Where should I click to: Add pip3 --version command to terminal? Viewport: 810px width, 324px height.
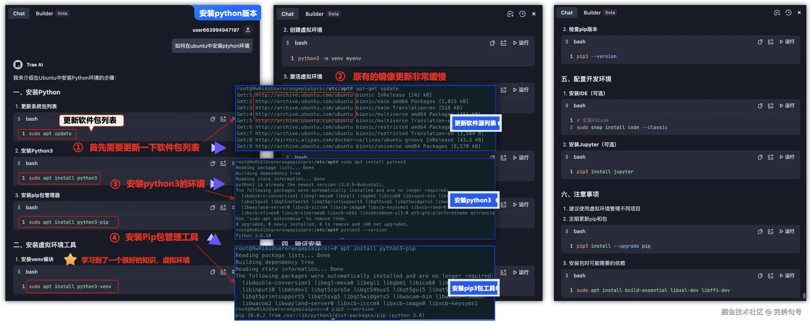[770, 42]
